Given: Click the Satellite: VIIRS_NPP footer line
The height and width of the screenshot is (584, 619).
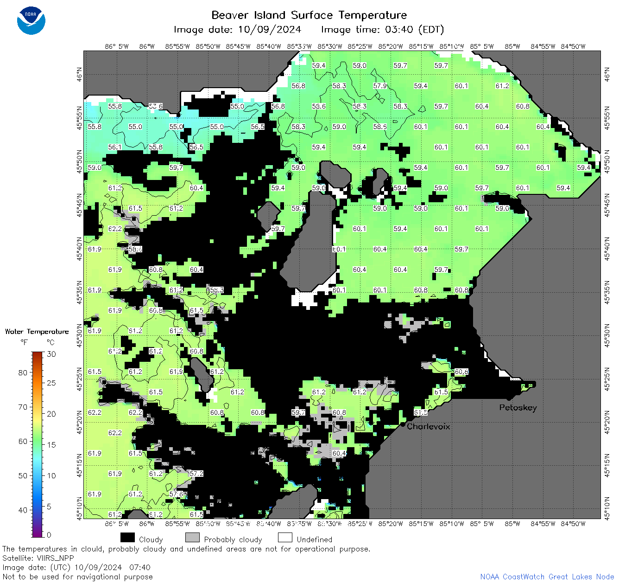Looking at the screenshot, I should (x=38, y=558).
